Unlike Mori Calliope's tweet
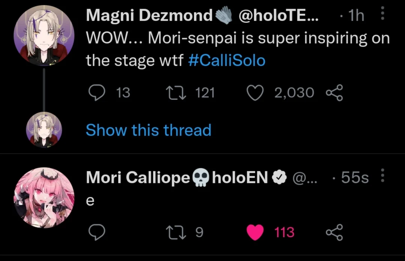 pos(255,232)
